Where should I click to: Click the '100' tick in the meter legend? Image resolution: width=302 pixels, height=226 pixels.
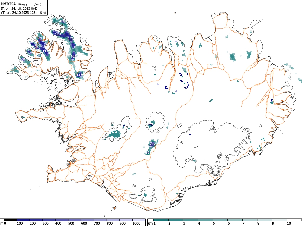point(20,224)
